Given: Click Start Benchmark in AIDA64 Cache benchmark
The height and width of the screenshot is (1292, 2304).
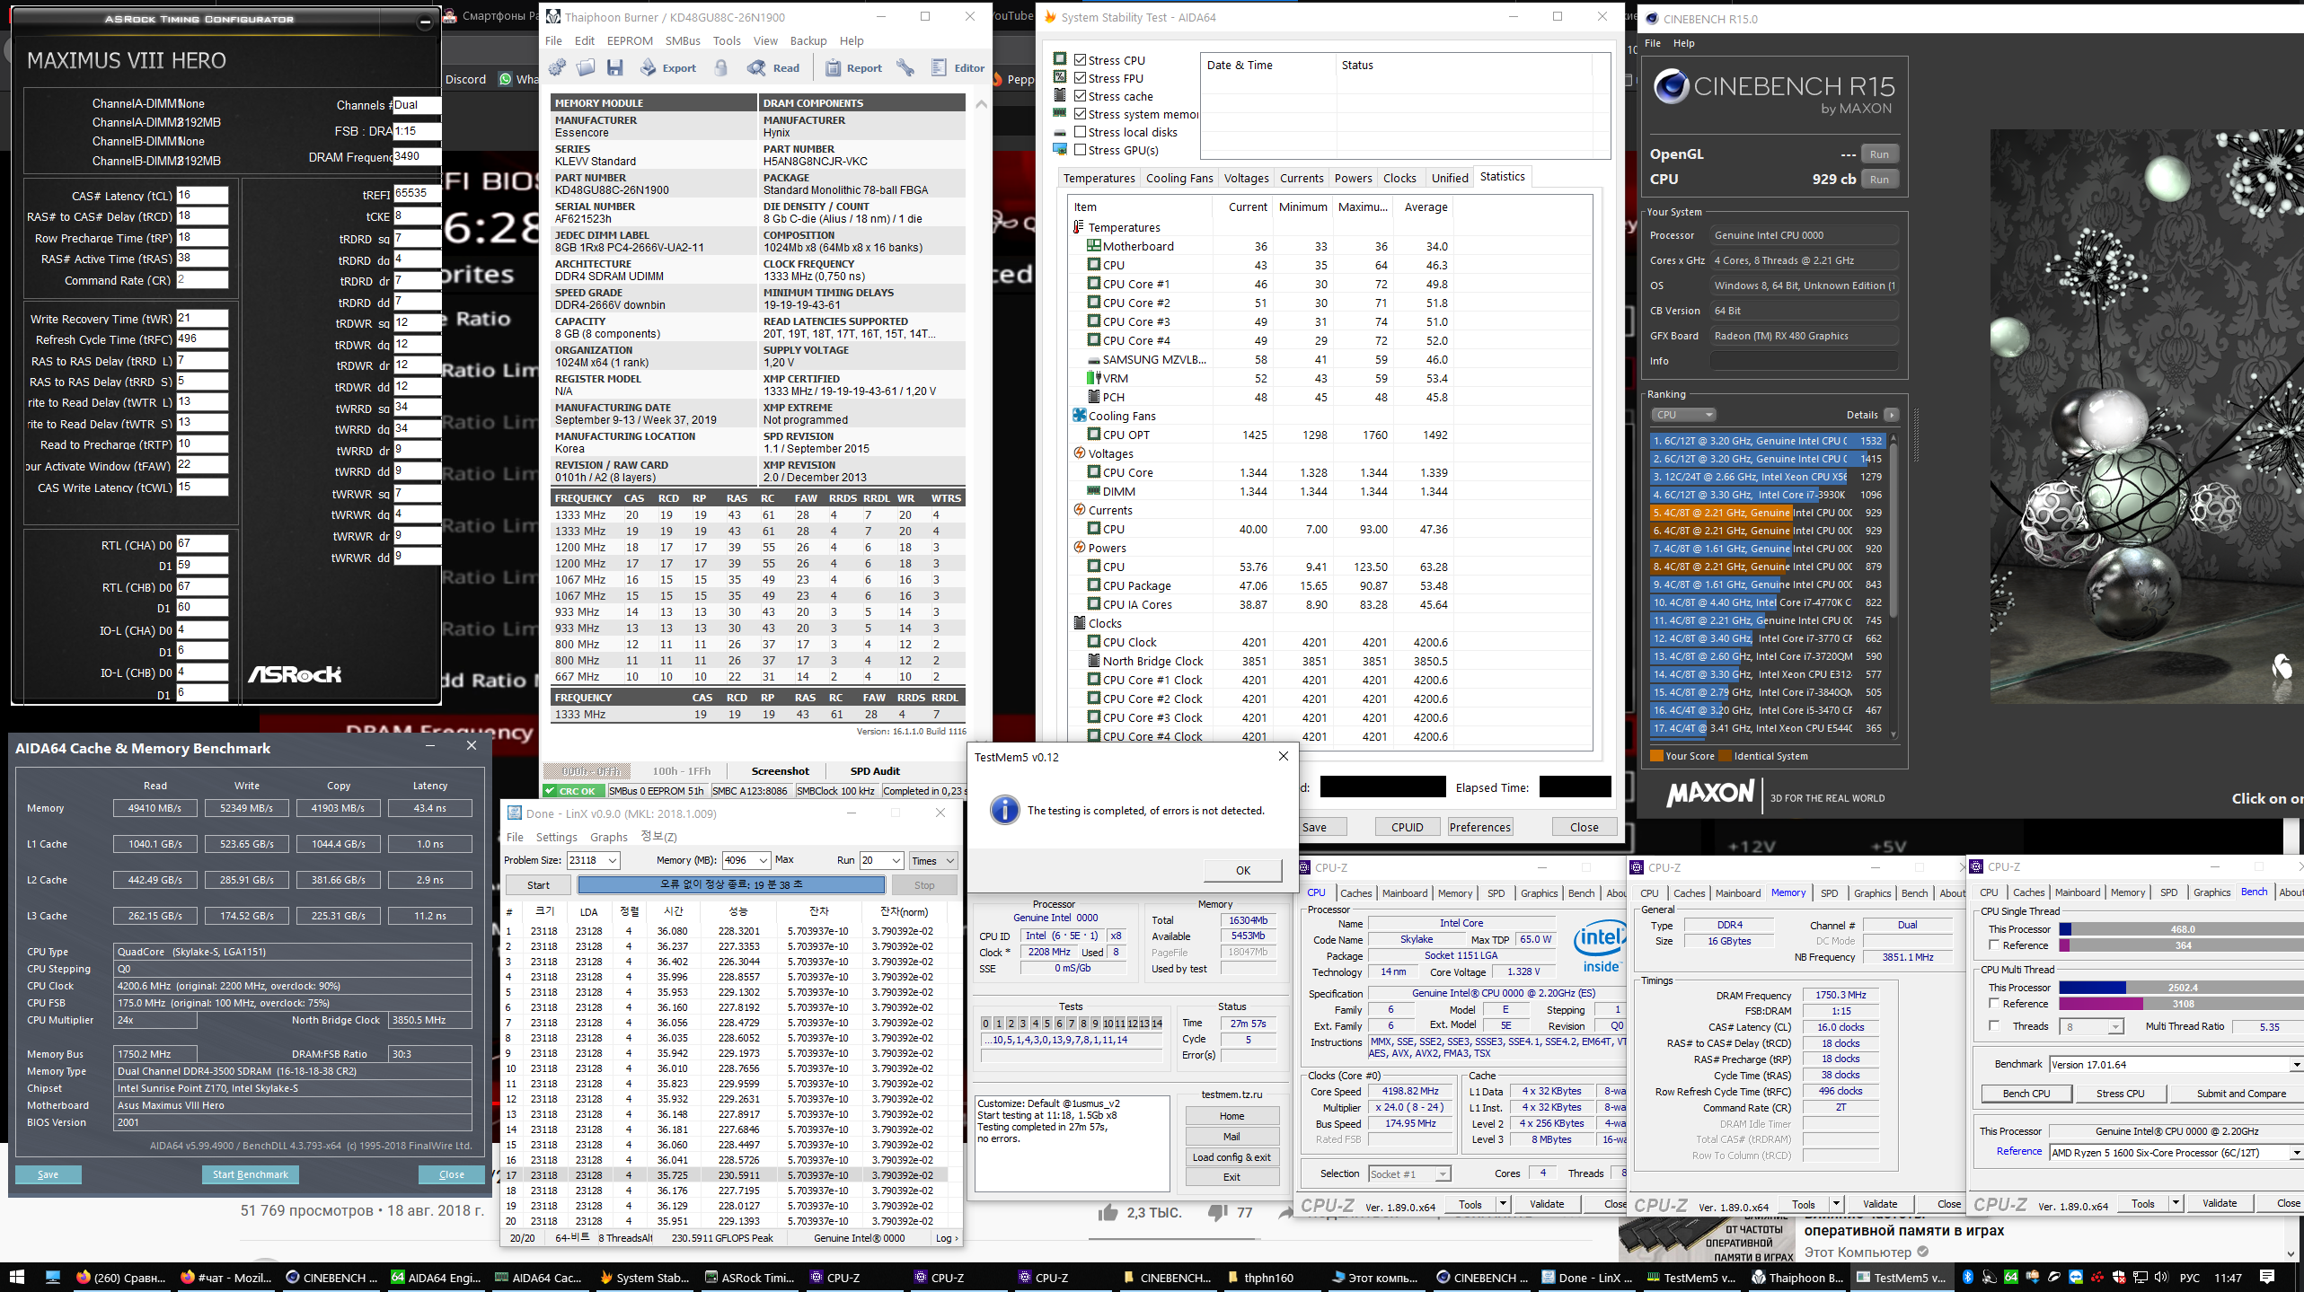Looking at the screenshot, I should pyautogui.click(x=250, y=1174).
